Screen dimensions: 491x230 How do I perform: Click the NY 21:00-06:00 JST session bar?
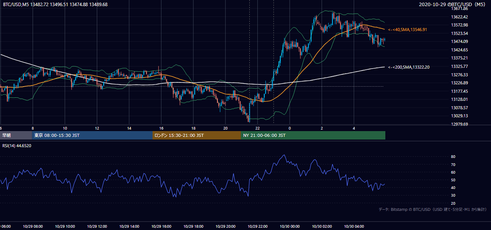click(313, 135)
